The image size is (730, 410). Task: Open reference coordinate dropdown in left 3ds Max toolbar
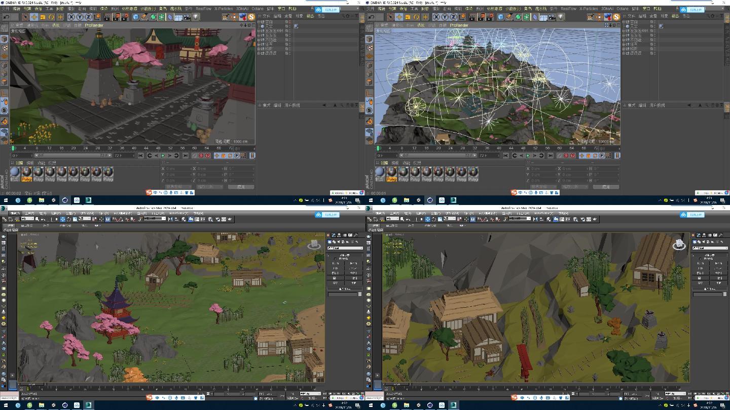[x=85, y=219]
